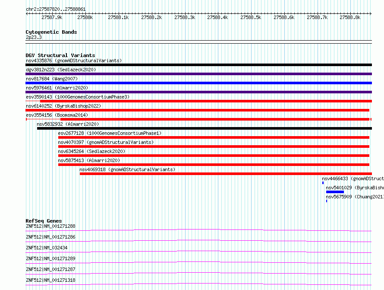Click the red nsv6345264 variant bar
Viewport: 384px width, 290px height.
214,156
